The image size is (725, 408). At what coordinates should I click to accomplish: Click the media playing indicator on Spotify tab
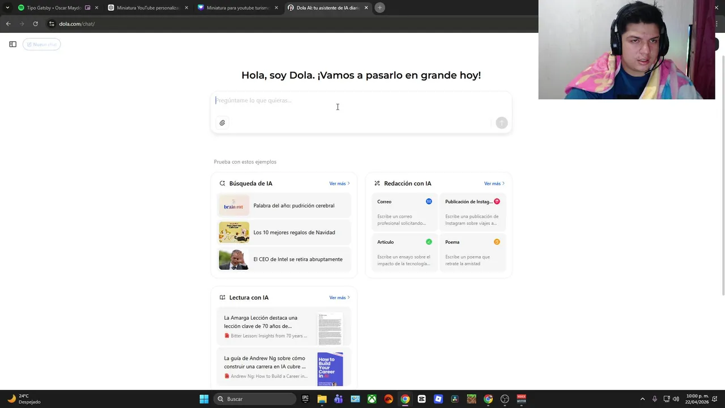87,8
